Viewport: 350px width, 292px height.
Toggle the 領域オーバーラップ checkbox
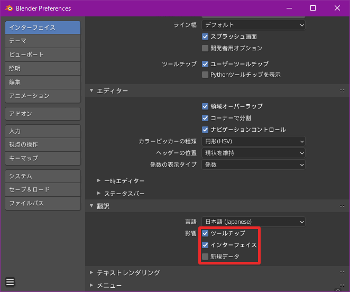coord(205,106)
